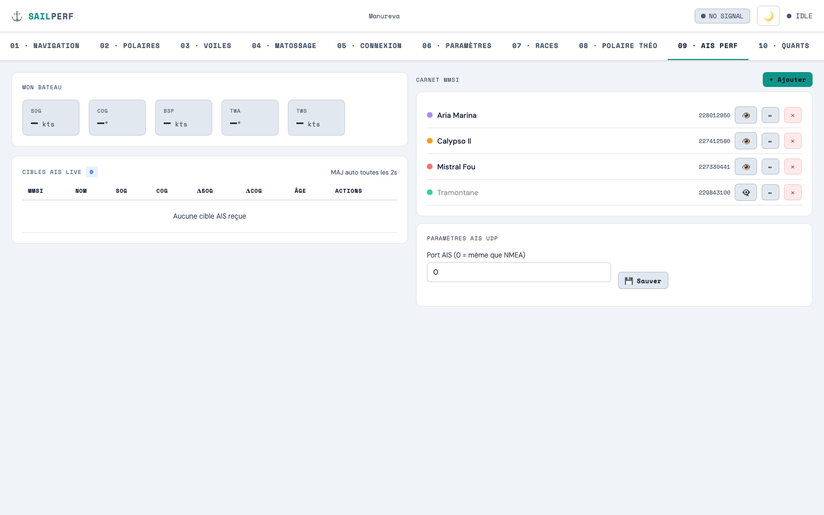
Task: Toggle visibility eye for Aria Marina
Action: tap(746, 115)
